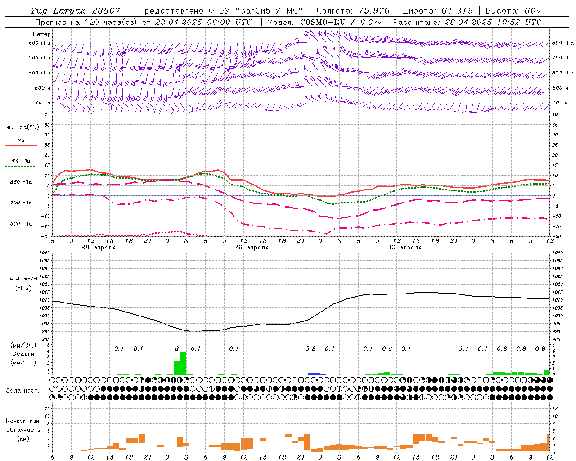Click the Осадки precipitation label
Viewport: 576px width, 461px height.
coord(23,354)
